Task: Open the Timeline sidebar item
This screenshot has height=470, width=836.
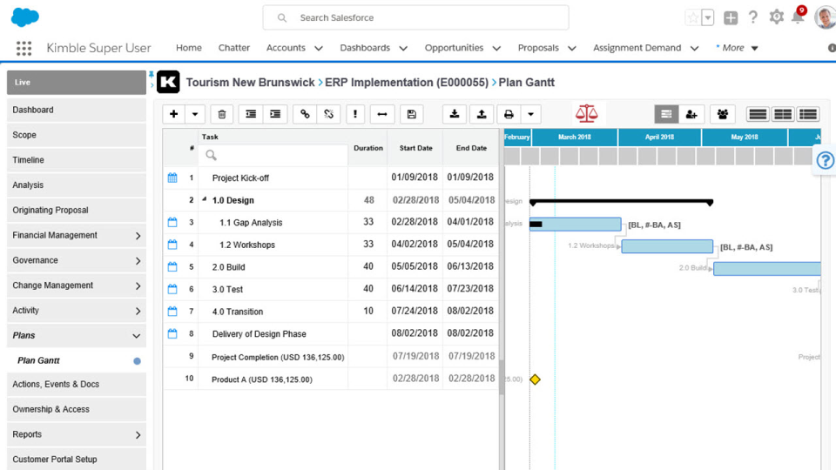Action: 77,160
